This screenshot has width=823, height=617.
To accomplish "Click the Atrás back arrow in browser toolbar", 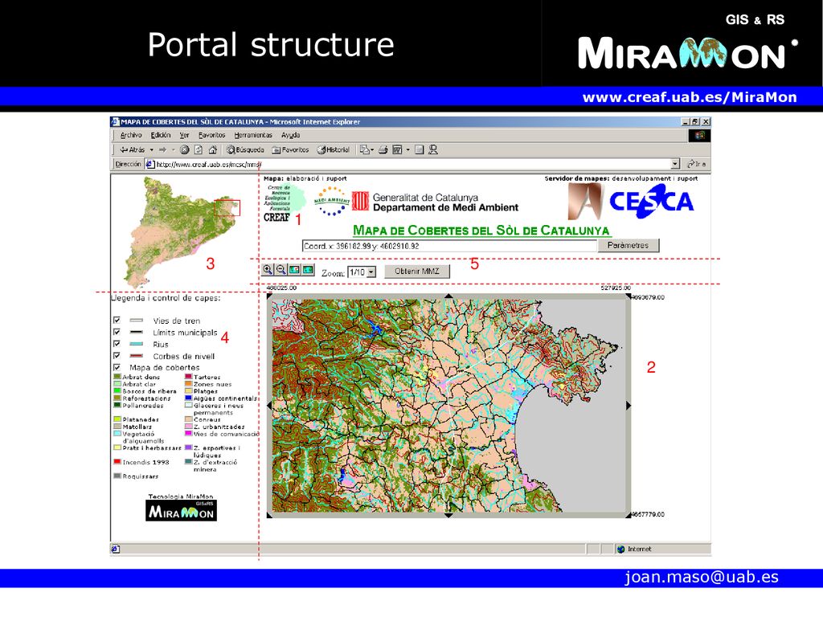I will 132,149.
